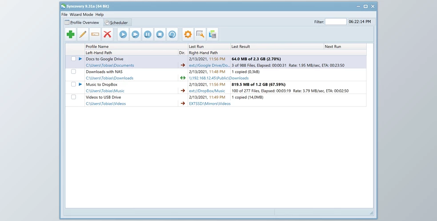Delete profile with the red X icon

coord(108,34)
